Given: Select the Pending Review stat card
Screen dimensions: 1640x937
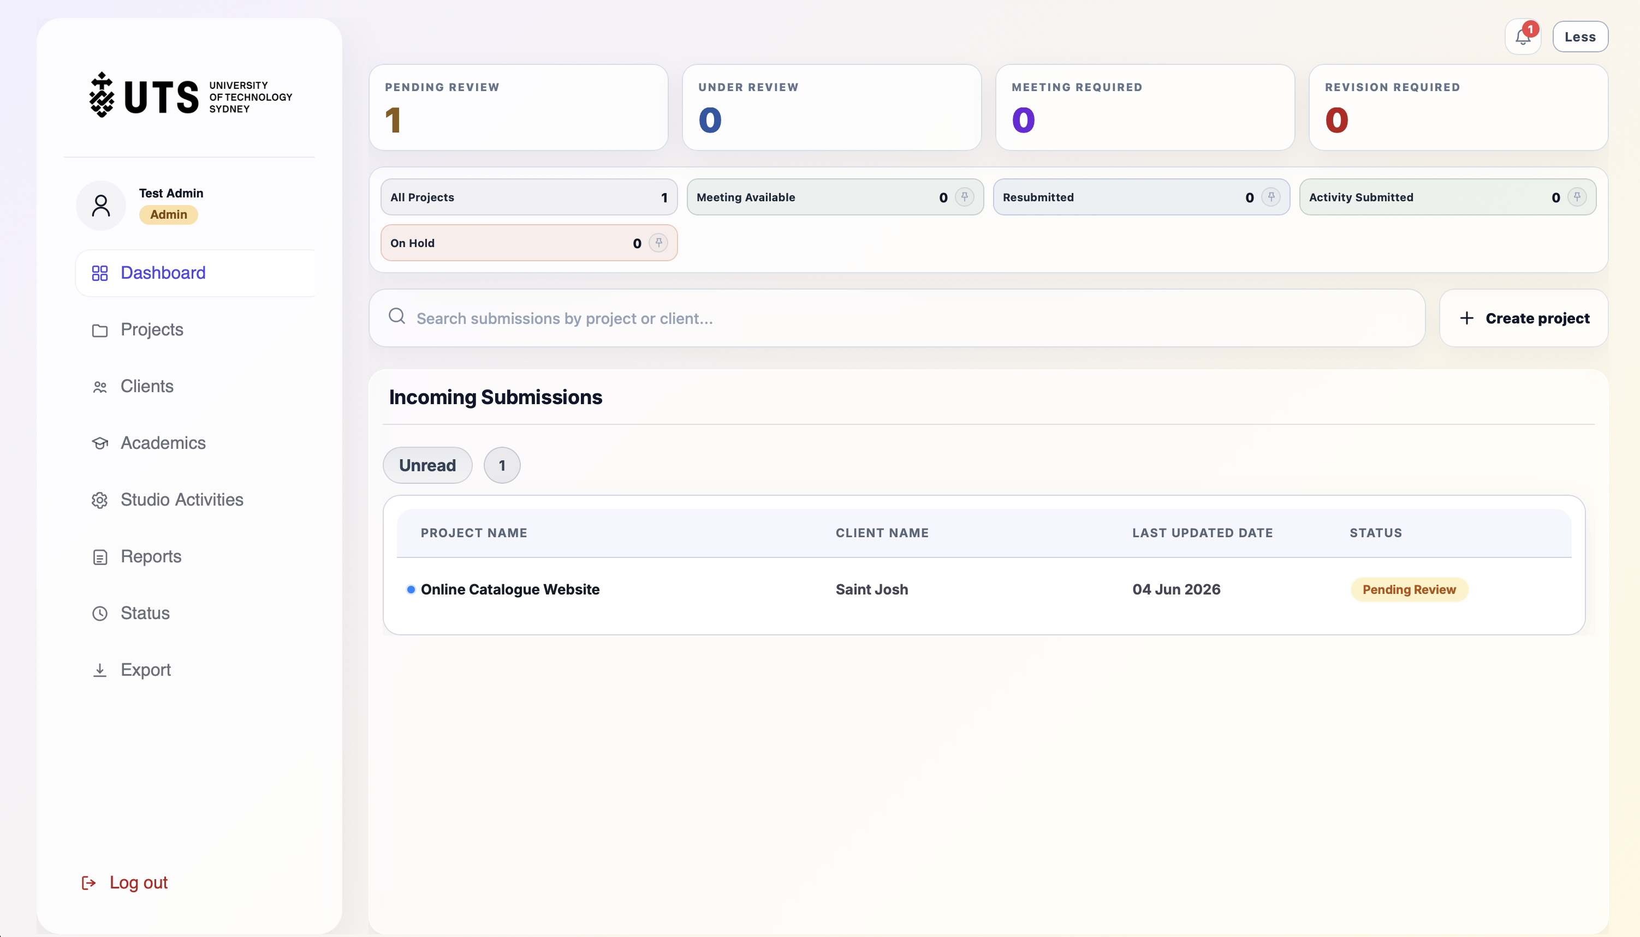Looking at the screenshot, I should coord(519,107).
